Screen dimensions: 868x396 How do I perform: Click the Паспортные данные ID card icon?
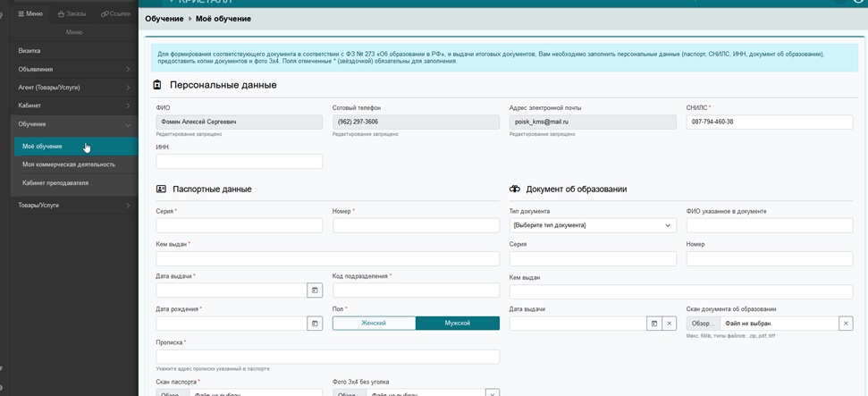click(x=162, y=189)
